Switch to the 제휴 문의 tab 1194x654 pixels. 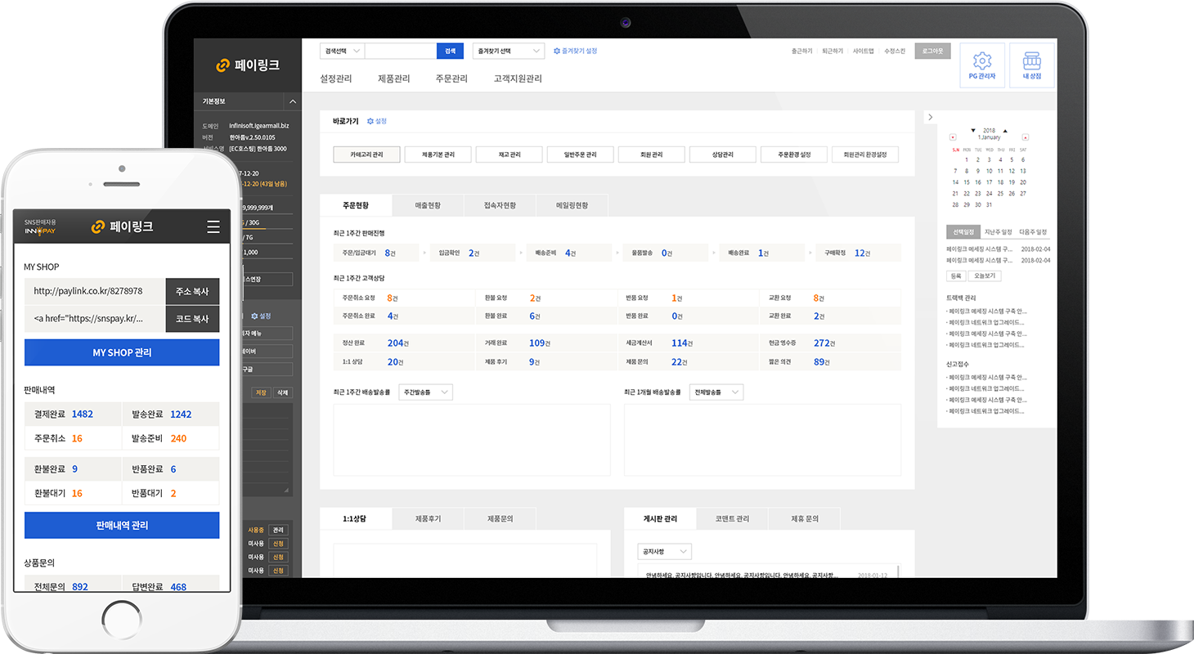(804, 518)
